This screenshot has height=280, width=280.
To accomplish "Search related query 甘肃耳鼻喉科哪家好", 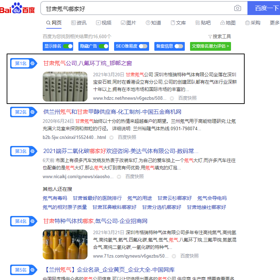I will tap(114, 207).
